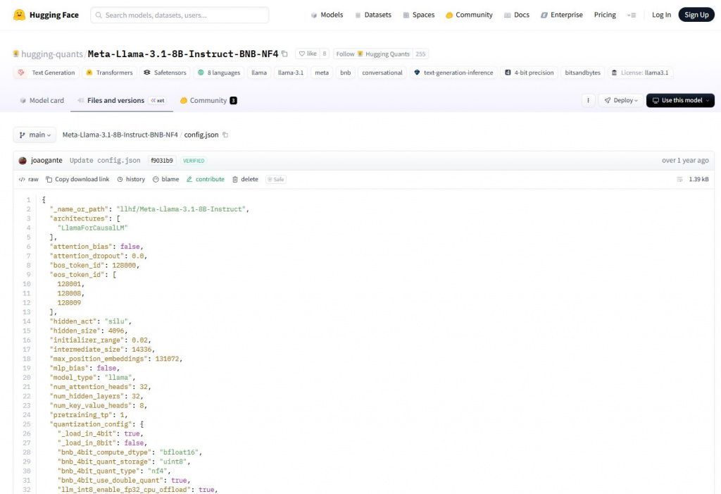Open the main branch selector
Viewport: 721px width, 494px height.
pos(34,135)
